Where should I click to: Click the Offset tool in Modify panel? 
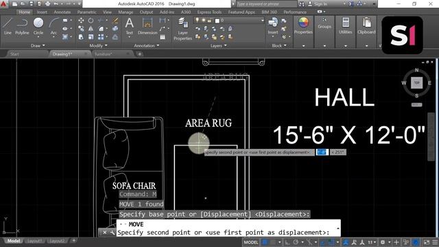tap(115, 36)
